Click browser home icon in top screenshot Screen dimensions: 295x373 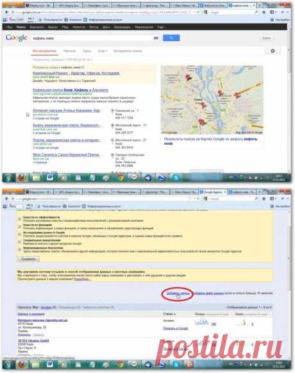(x=264, y=12)
